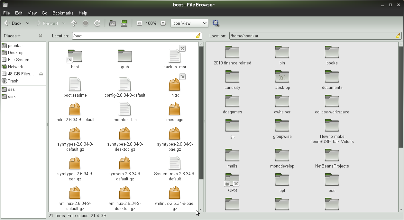
Task: Click the Up parent folder arrow icon
Action: [74, 23]
